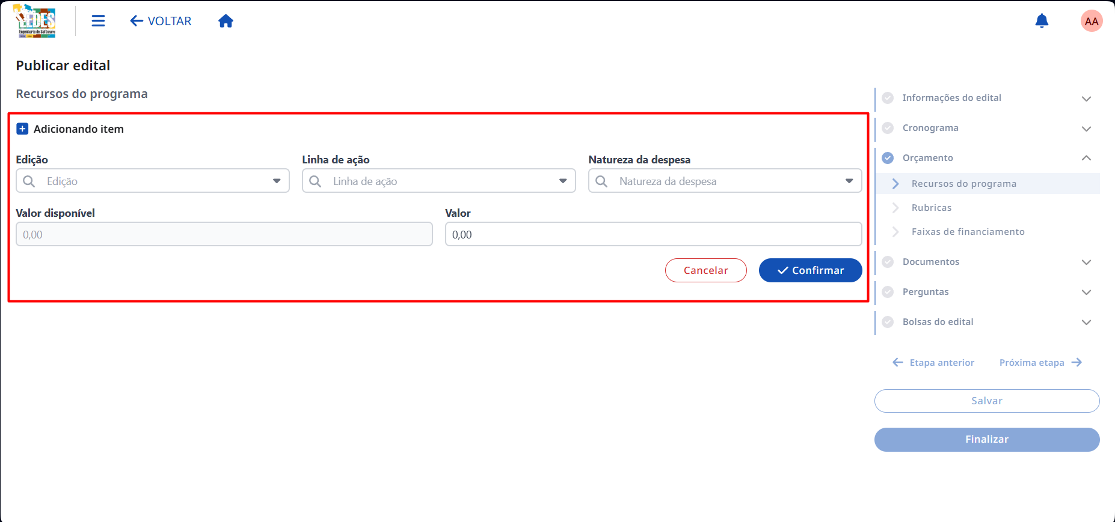Select Recursos do programa step

(x=988, y=184)
